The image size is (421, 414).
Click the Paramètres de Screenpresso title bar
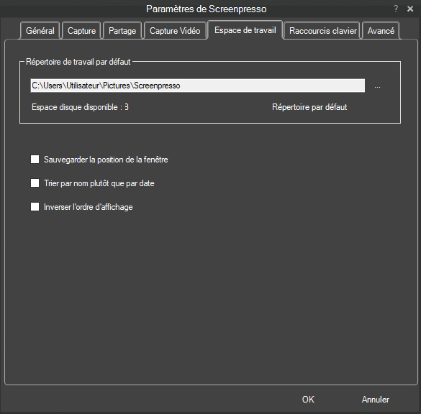pyautogui.click(x=207, y=9)
